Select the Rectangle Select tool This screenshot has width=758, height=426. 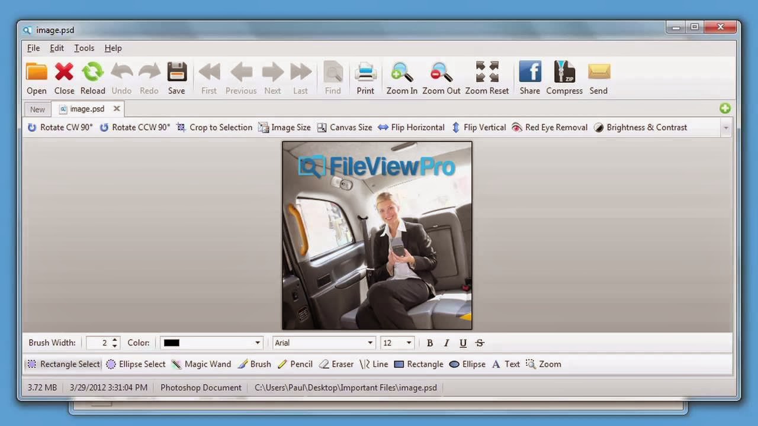pos(63,364)
